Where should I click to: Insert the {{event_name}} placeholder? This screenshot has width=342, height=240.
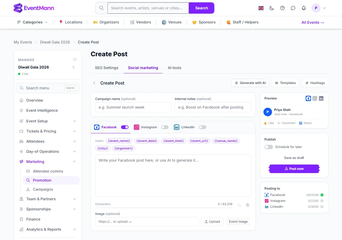(x=119, y=141)
